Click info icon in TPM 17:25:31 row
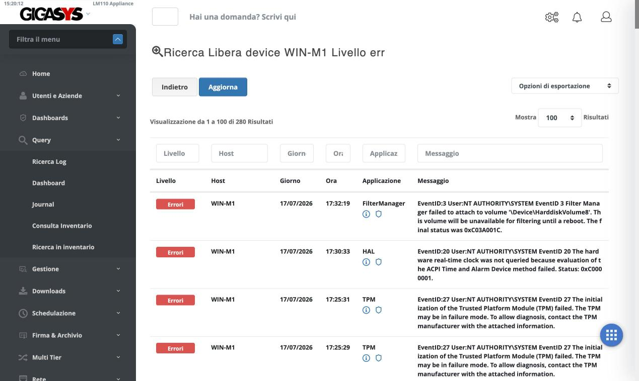The height and width of the screenshot is (381, 639). pyautogui.click(x=366, y=310)
